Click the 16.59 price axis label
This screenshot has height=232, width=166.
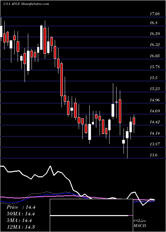[155, 34]
